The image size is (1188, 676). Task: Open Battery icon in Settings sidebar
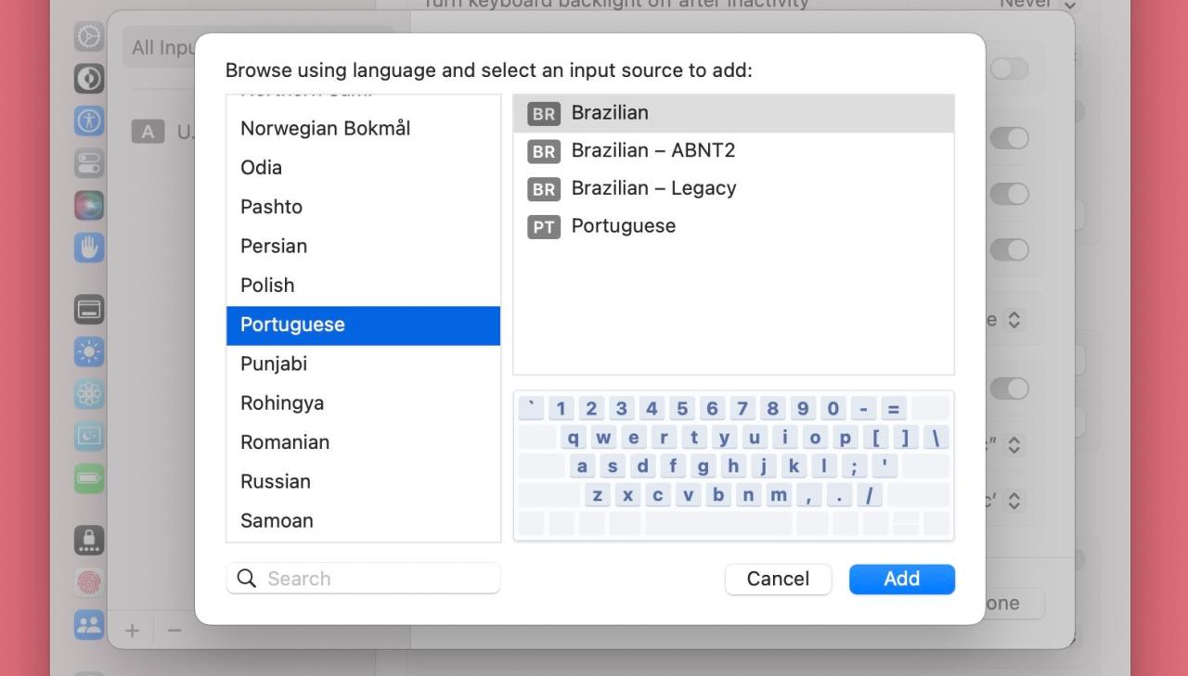click(89, 478)
